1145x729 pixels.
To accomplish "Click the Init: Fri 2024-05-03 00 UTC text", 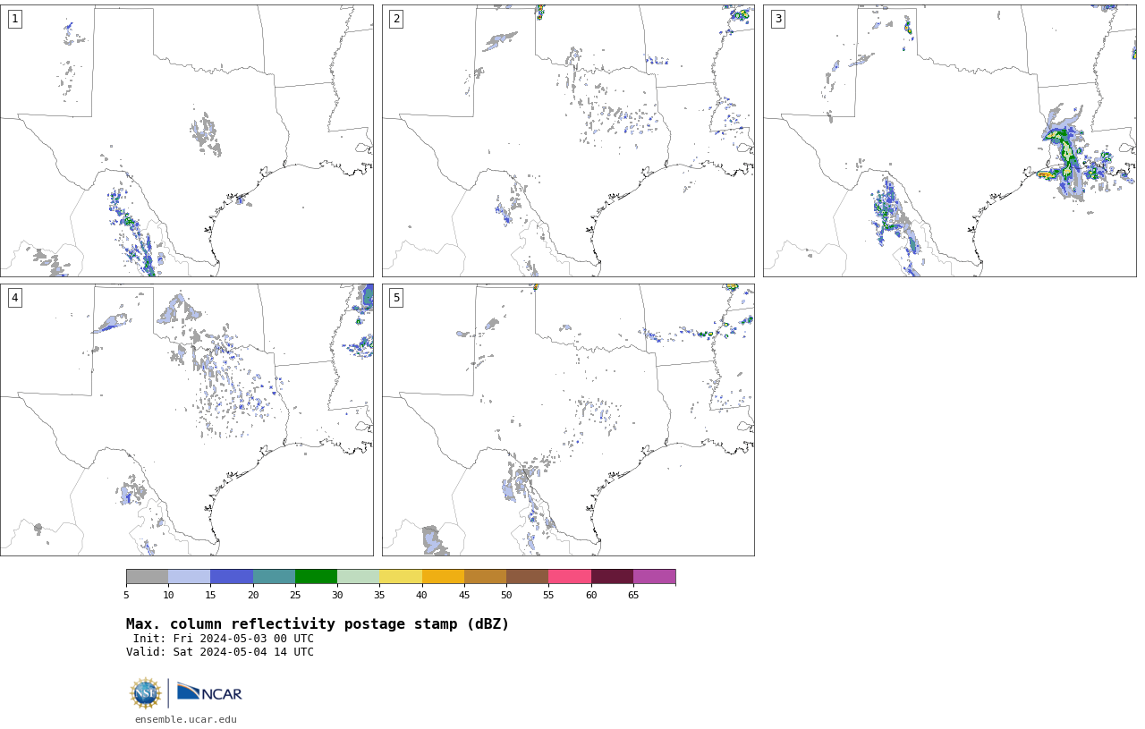I will (223, 639).
